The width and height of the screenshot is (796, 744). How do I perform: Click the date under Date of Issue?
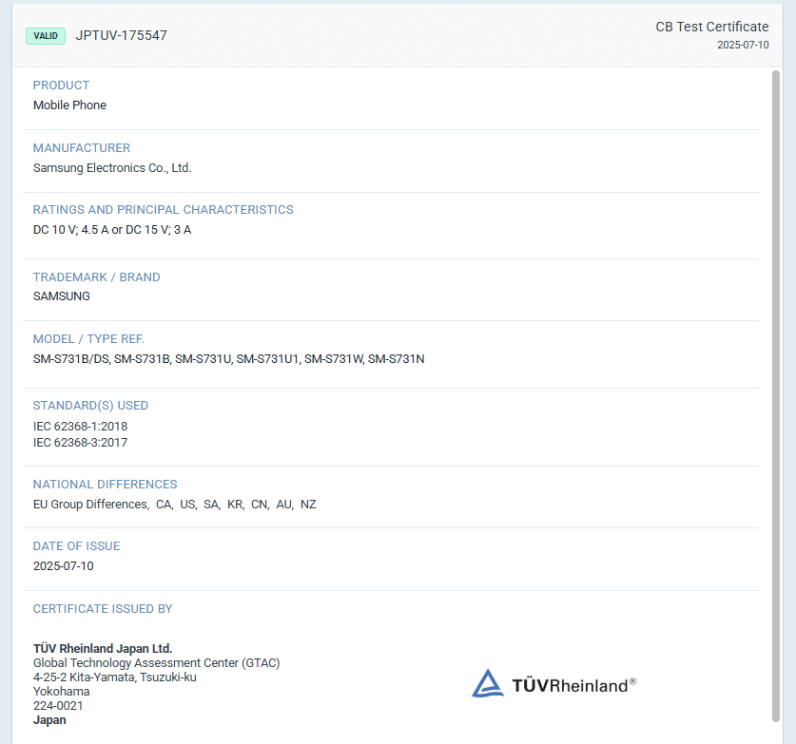63,566
